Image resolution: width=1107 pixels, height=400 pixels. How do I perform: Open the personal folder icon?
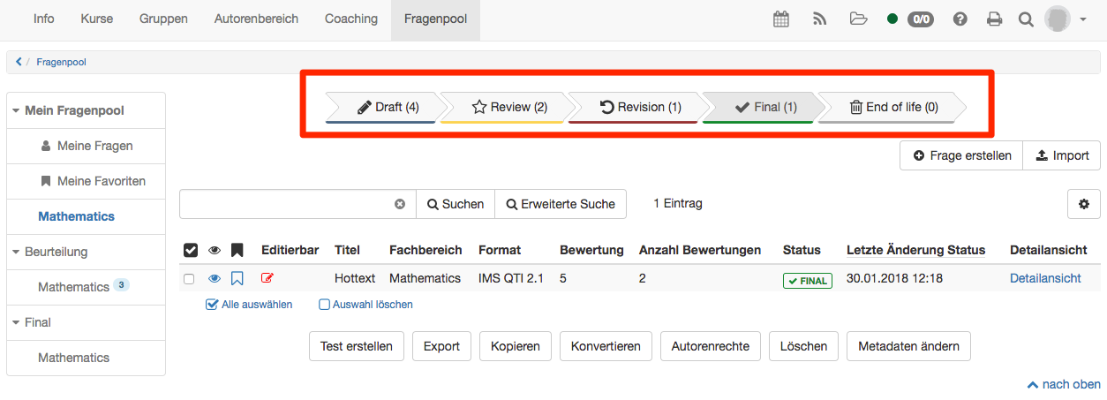tap(858, 19)
